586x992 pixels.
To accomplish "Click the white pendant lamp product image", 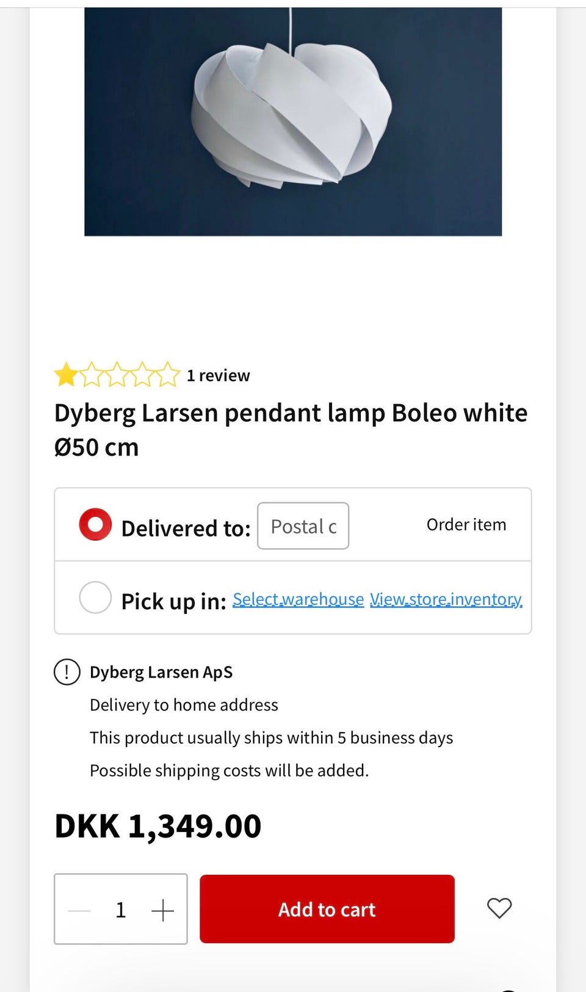I will (x=293, y=121).
